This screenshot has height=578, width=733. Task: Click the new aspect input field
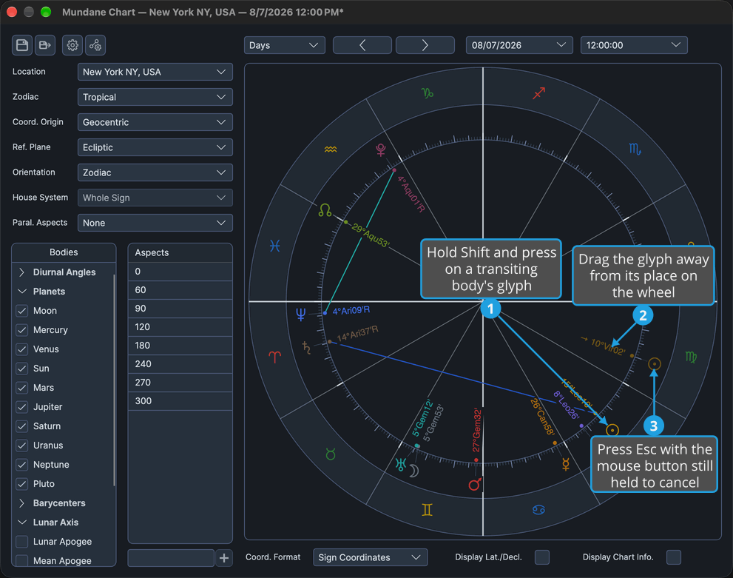(x=171, y=558)
